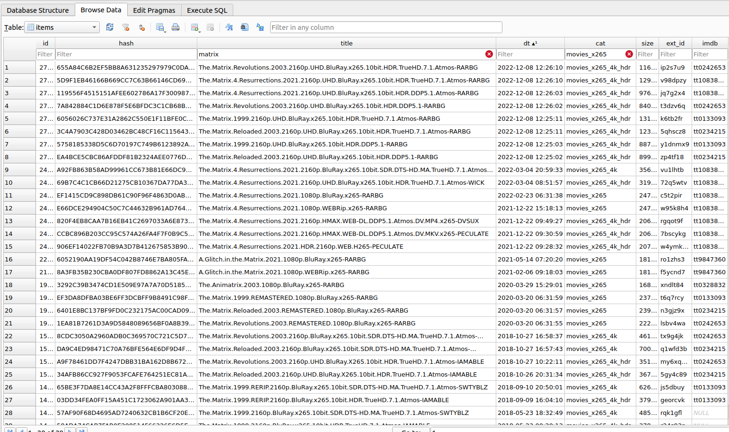This screenshot has width=729, height=432.
Task: Click the dt cell '2018-09-10 20:50:01'
Action: pyautogui.click(x=530, y=387)
